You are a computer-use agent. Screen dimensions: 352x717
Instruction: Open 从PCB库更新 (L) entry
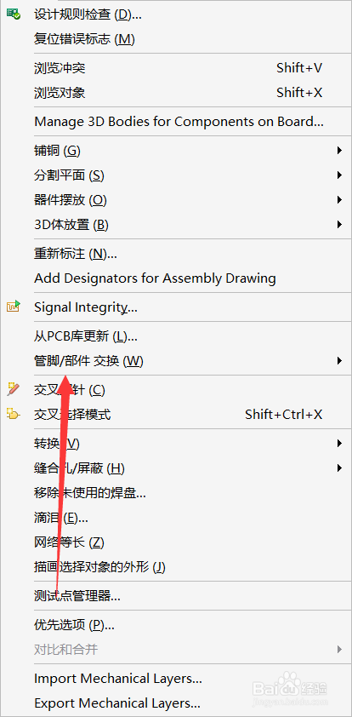tap(176, 336)
